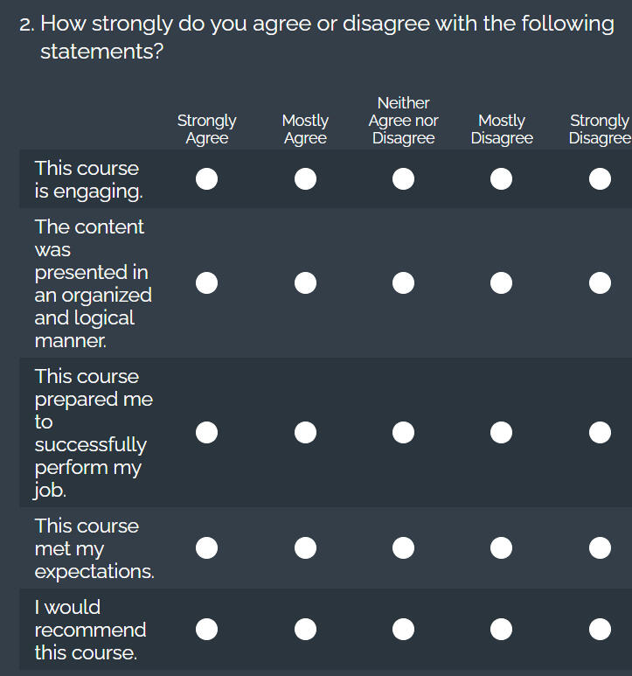Viewport: 632px width, 676px height.
Task: Pick Mostly Disagree for 'This course is engaging'
Action: click(502, 179)
